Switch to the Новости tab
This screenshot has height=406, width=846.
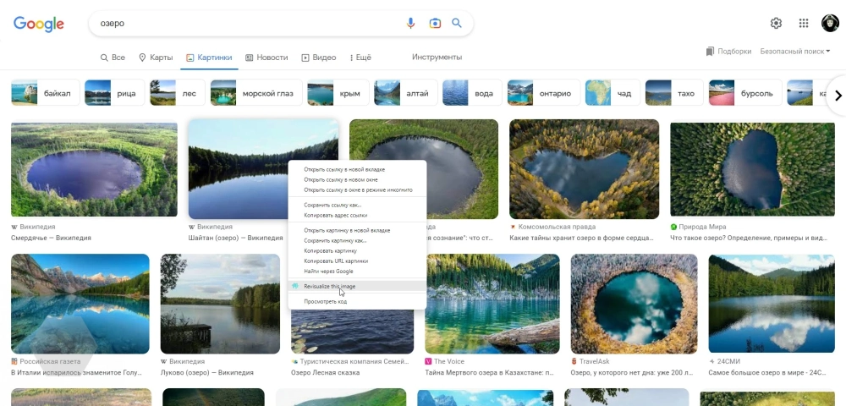266,58
